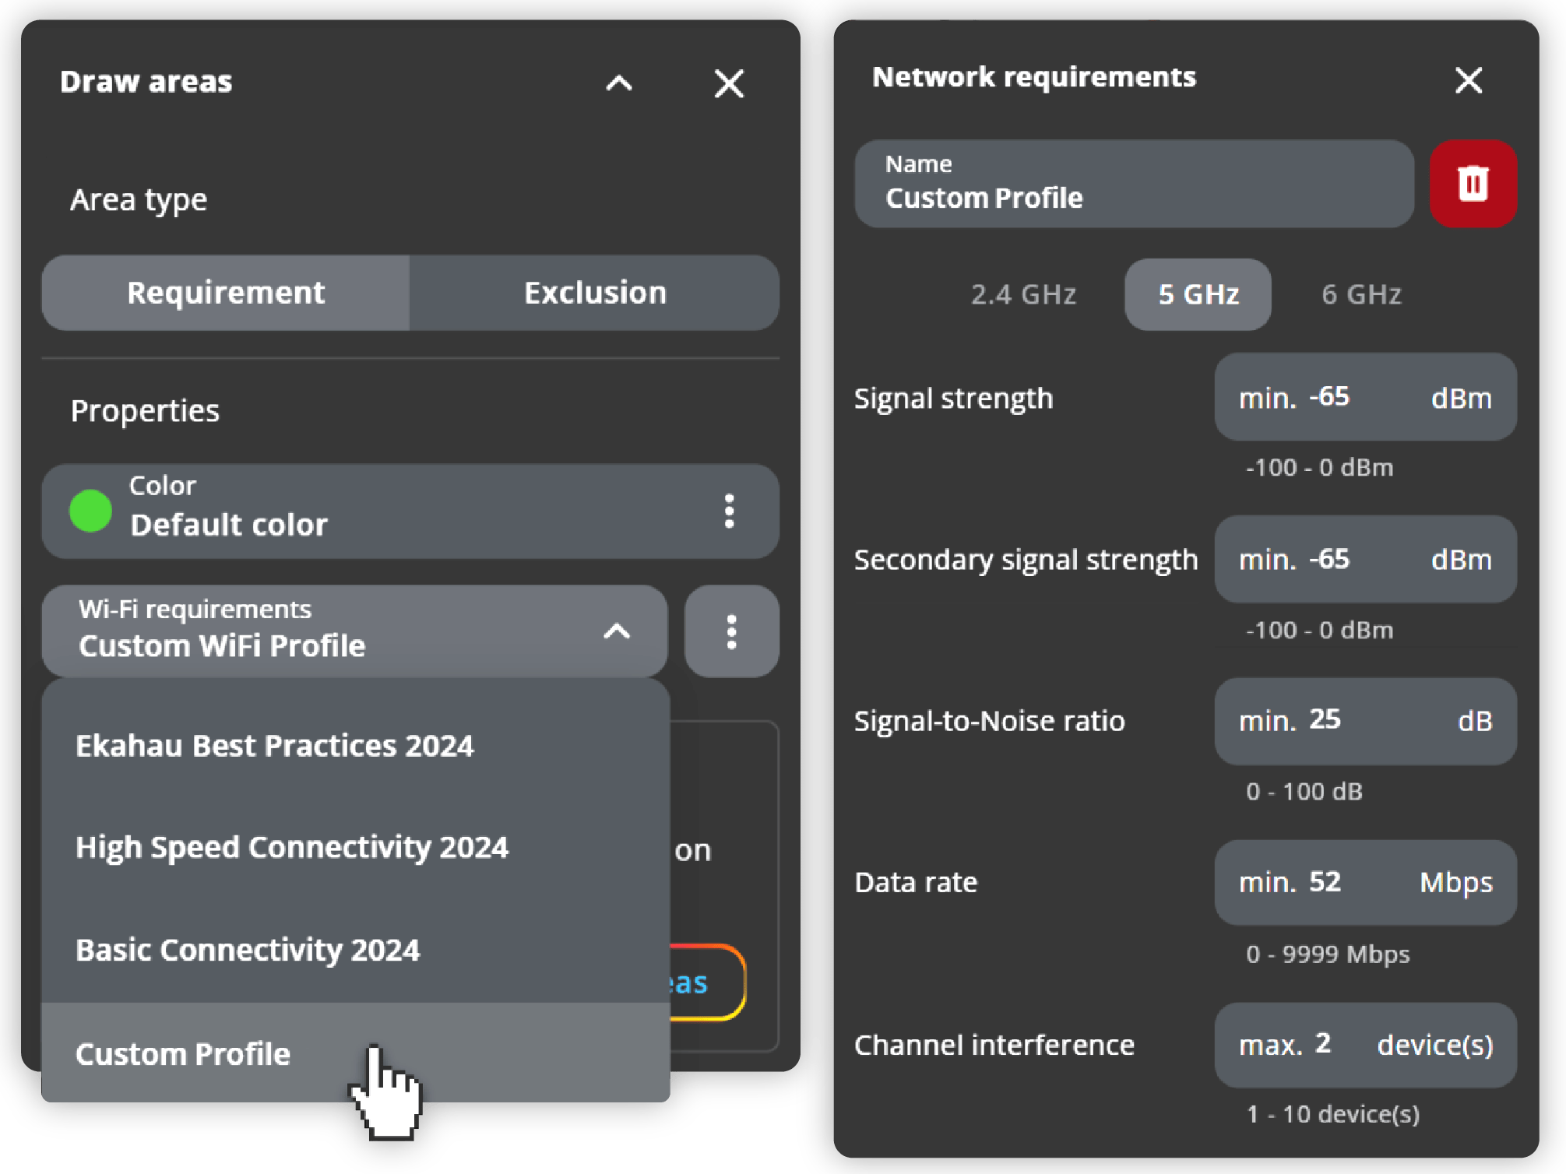
Task: Collapse the Draw areas panel
Action: click(x=619, y=83)
